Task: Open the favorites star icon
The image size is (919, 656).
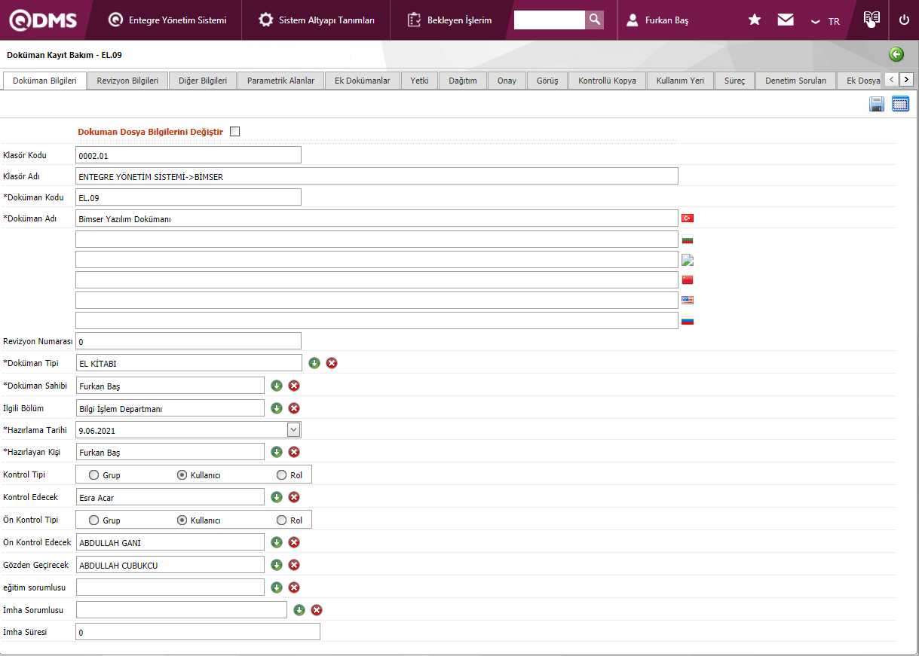Action: point(754,20)
